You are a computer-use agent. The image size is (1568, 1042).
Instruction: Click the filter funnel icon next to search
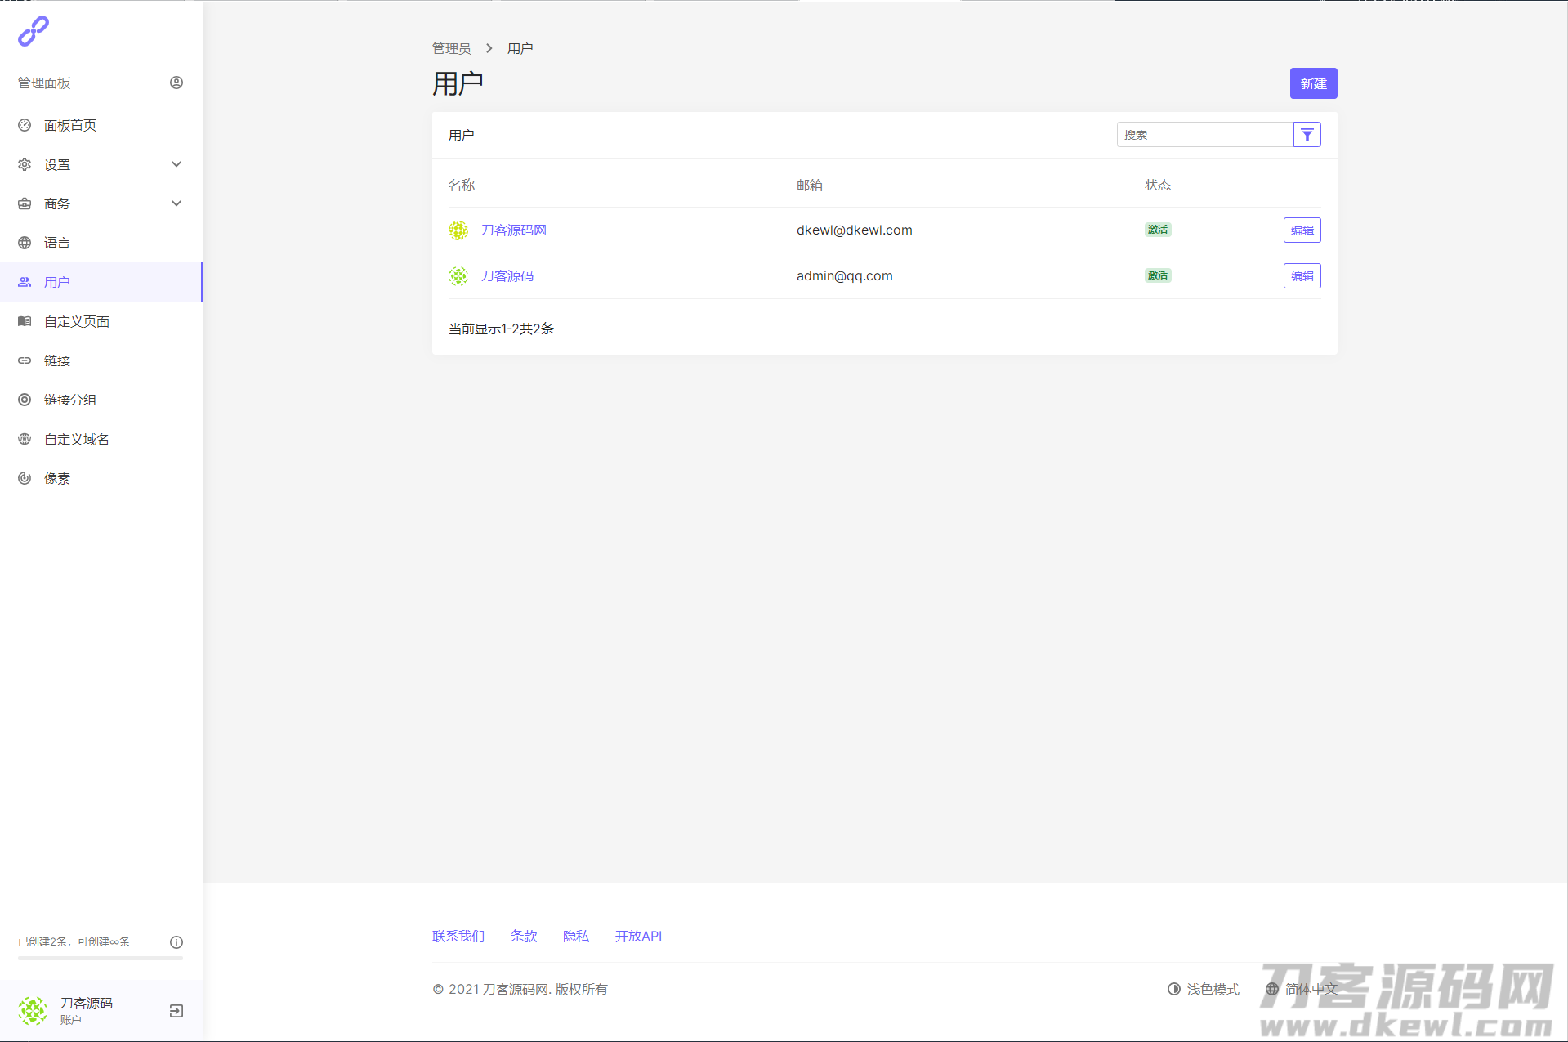pyautogui.click(x=1307, y=135)
